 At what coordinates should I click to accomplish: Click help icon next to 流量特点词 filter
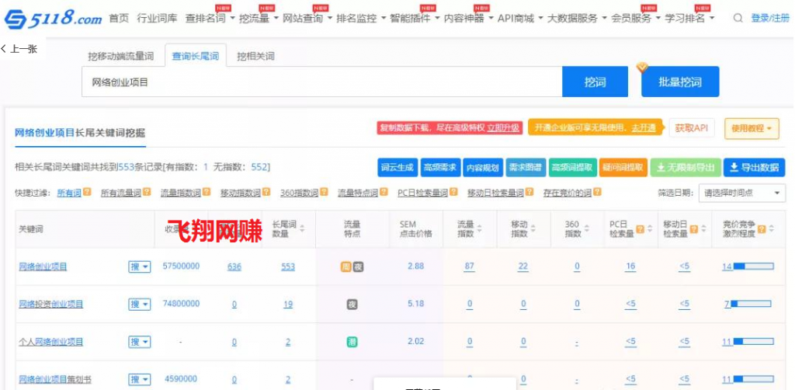click(384, 192)
